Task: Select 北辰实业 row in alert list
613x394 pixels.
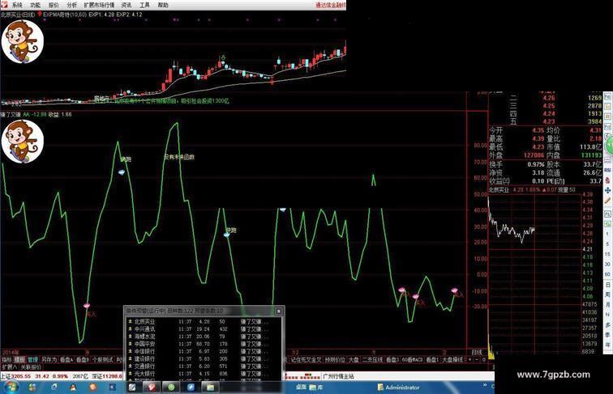Action: pos(204,322)
